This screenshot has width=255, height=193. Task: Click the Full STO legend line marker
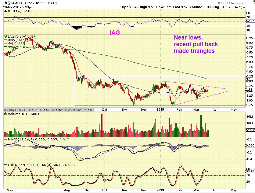click(x=6, y=165)
